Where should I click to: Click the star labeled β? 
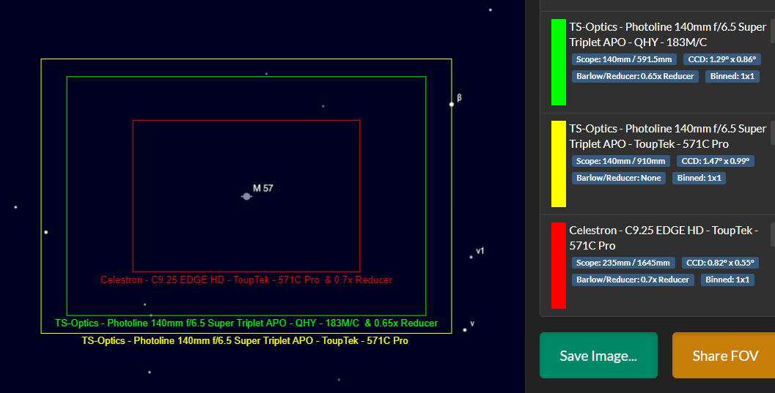(x=451, y=104)
